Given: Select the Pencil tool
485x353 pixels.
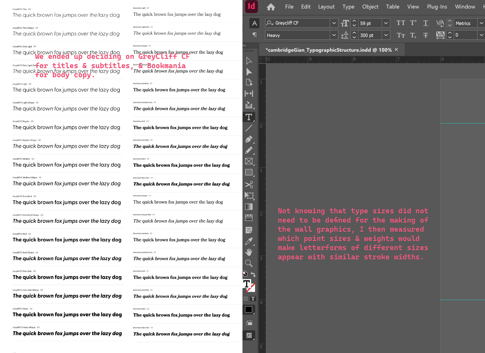Looking at the screenshot, I should point(249,150).
